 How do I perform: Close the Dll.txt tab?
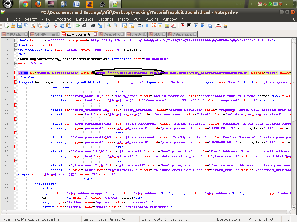pos(164,34)
